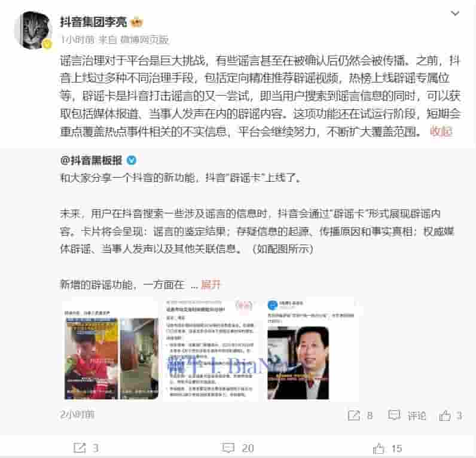Image resolution: width=476 pixels, height=458 pixels.
Task: Open the middle text screenshot thumbnail
Action: pyautogui.click(x=210, y=350)
